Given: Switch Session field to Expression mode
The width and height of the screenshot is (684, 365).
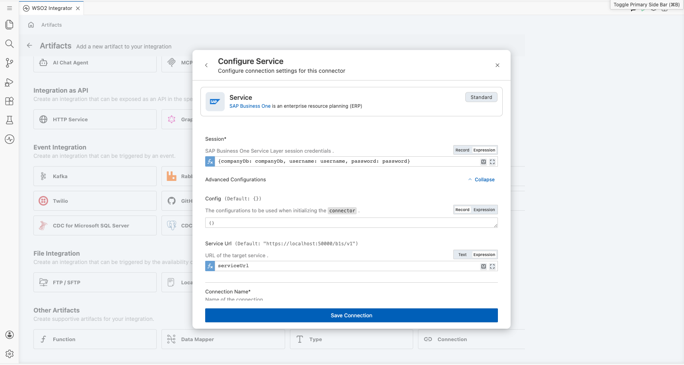Looking at the screenshot, I should (x=484, y=150).
